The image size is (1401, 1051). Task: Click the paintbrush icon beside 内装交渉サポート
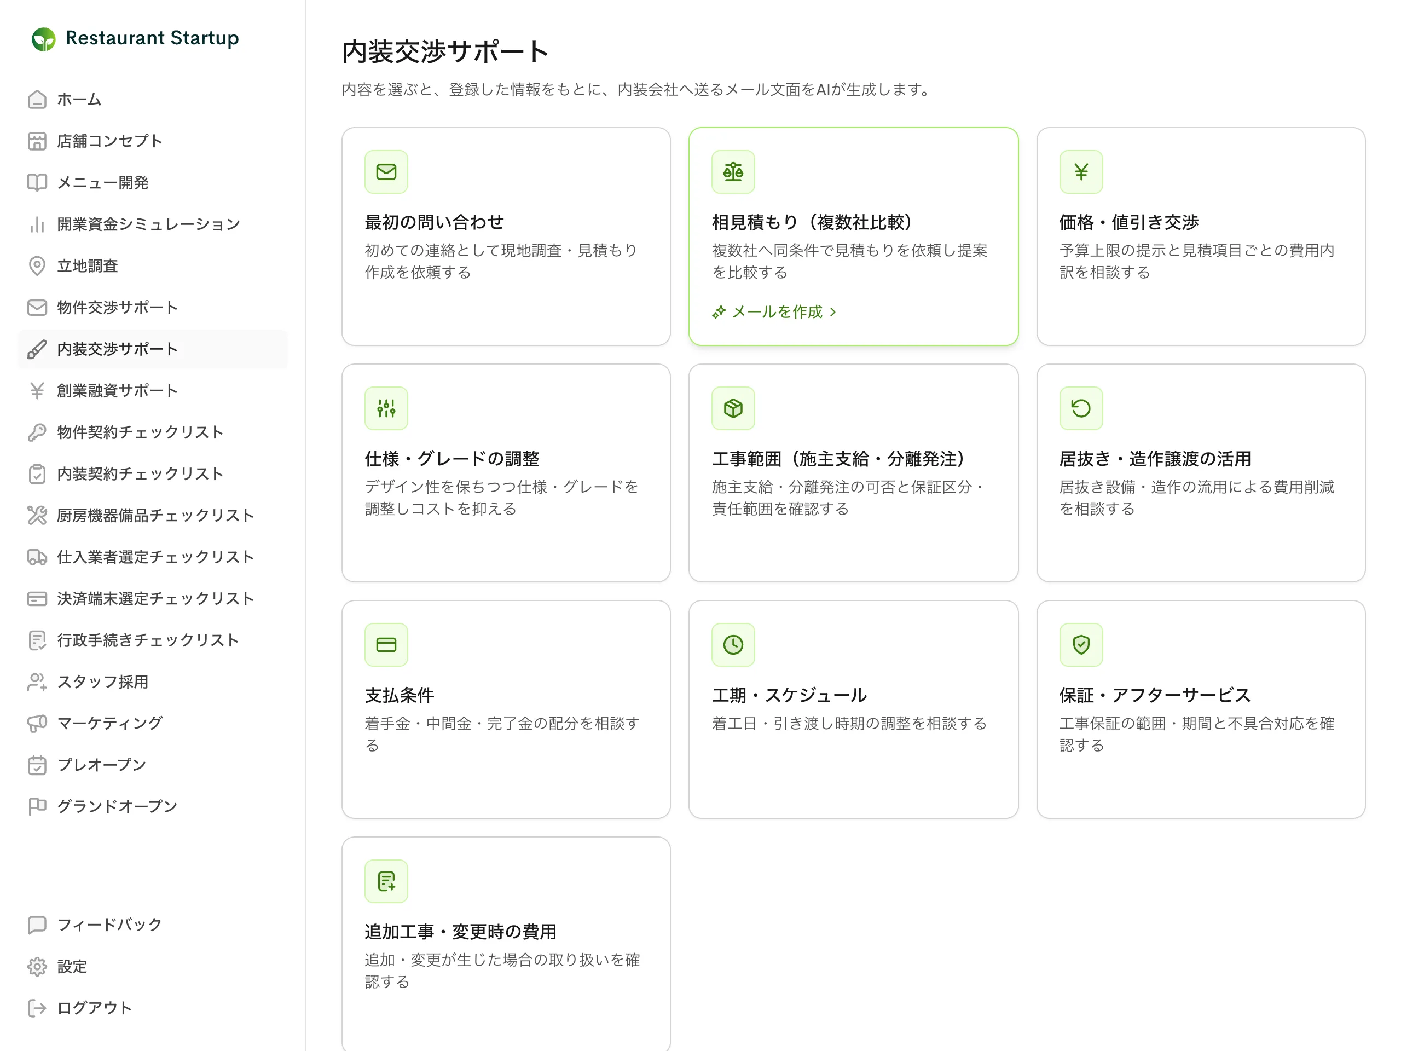37,349
